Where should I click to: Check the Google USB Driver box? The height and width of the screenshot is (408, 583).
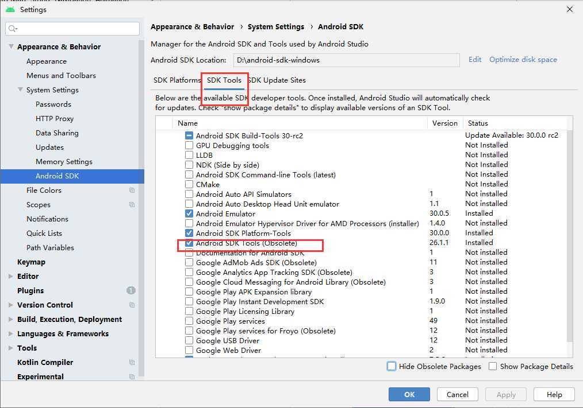click(x=189, y=340)
